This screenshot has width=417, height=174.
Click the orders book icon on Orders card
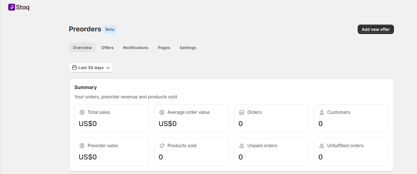tap(242, 112)
